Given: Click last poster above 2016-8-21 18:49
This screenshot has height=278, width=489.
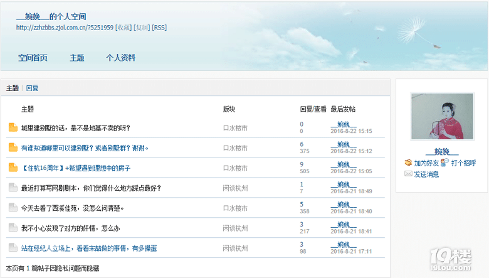Looking at the screenshot, I should coord(344,184).
